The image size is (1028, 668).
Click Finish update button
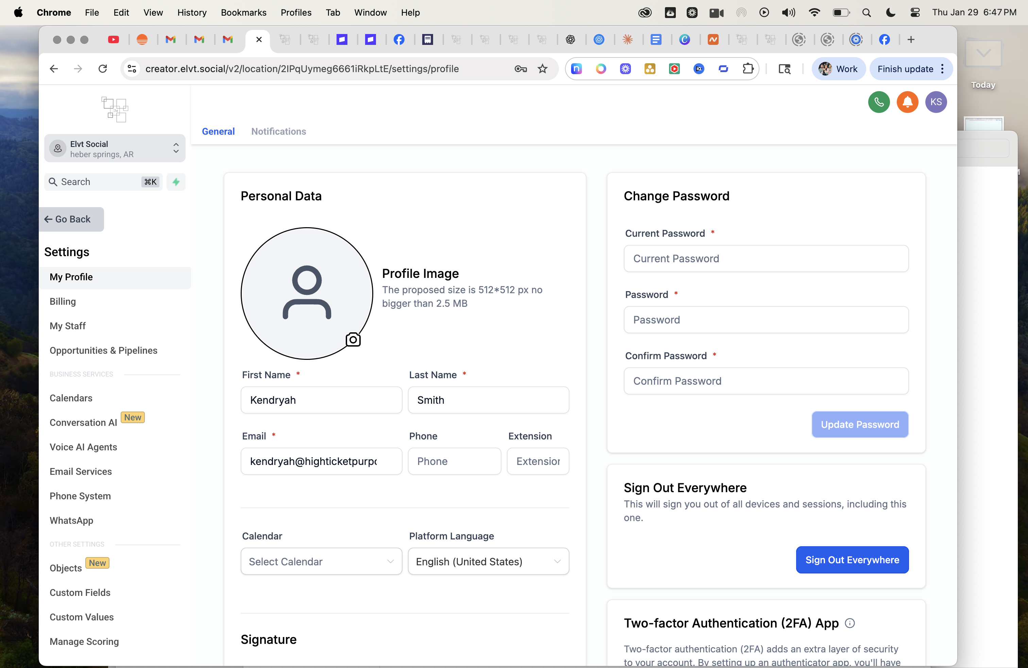(905, 69)
